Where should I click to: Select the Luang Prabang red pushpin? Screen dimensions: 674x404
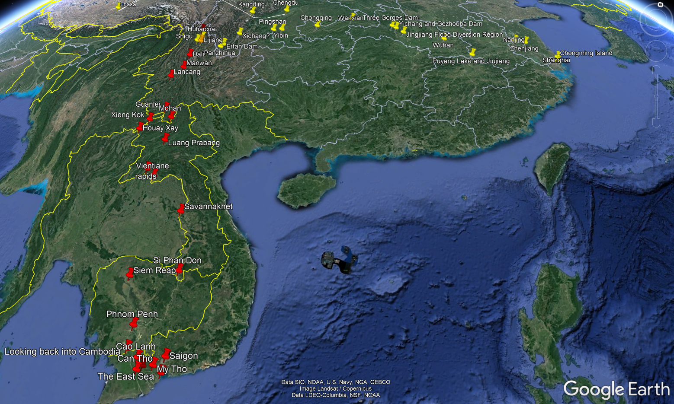tap(165, 138)
